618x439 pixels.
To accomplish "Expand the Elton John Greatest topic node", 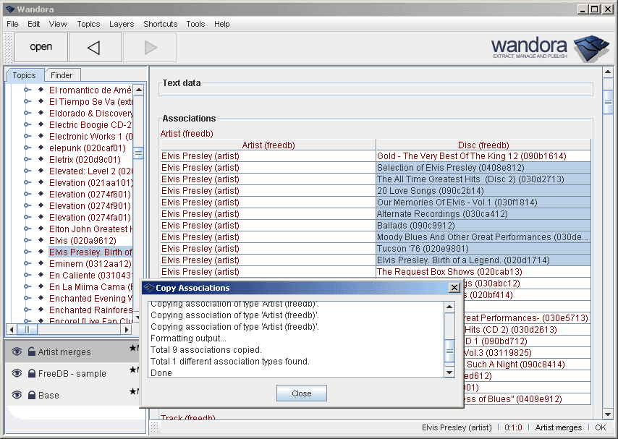I will pyautogui.click(x=27, y=229).
